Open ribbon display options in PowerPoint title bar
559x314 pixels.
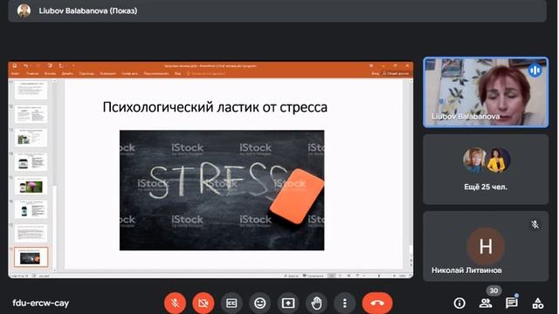tap(371, 66)
